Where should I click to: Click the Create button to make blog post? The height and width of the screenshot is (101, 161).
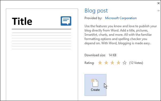95,85
